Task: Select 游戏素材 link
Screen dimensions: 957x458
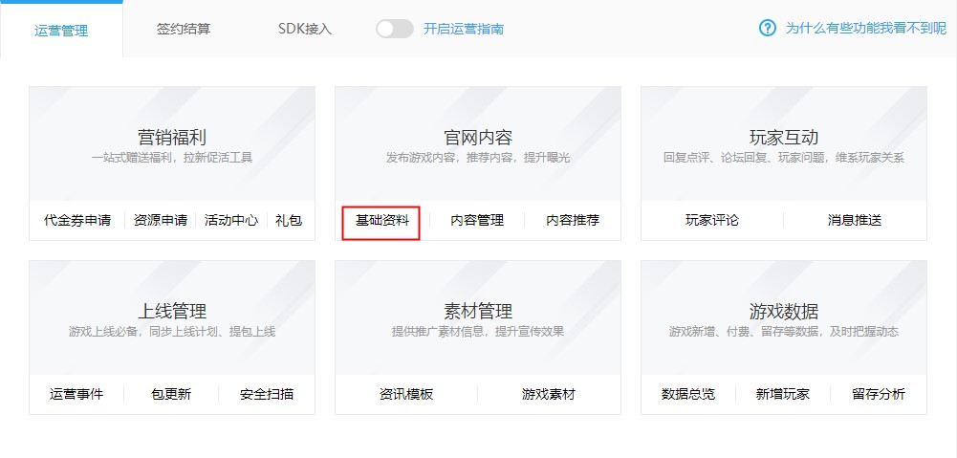Action: click(x=549, y=395)
